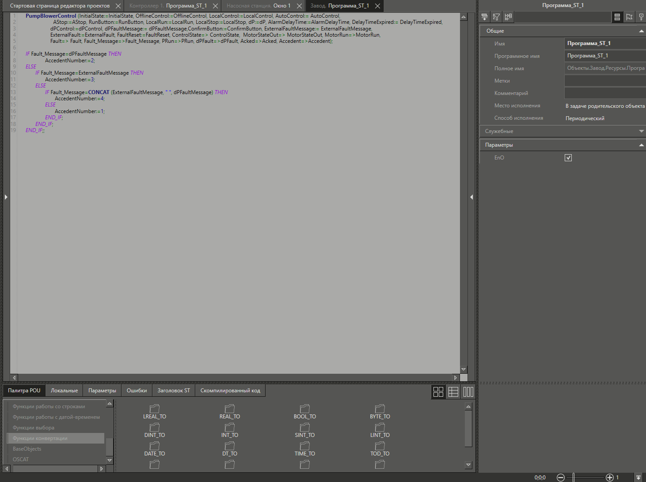The width and height of the screenshot is (646, 482).
Task: Click the zoom in plus icon
Action: click(x=610, y=477)
